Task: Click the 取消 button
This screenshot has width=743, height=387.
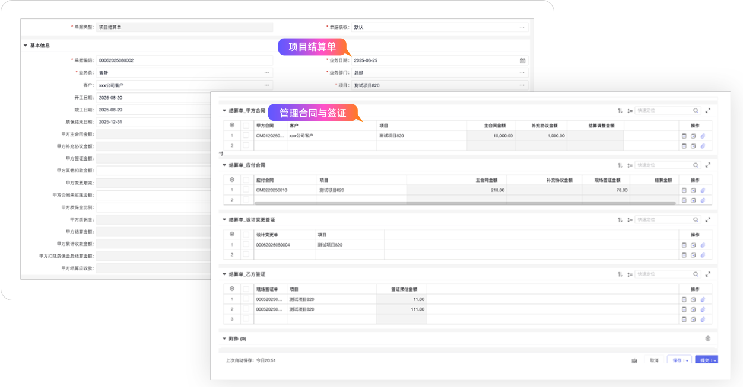Action: tap(654, 360)
